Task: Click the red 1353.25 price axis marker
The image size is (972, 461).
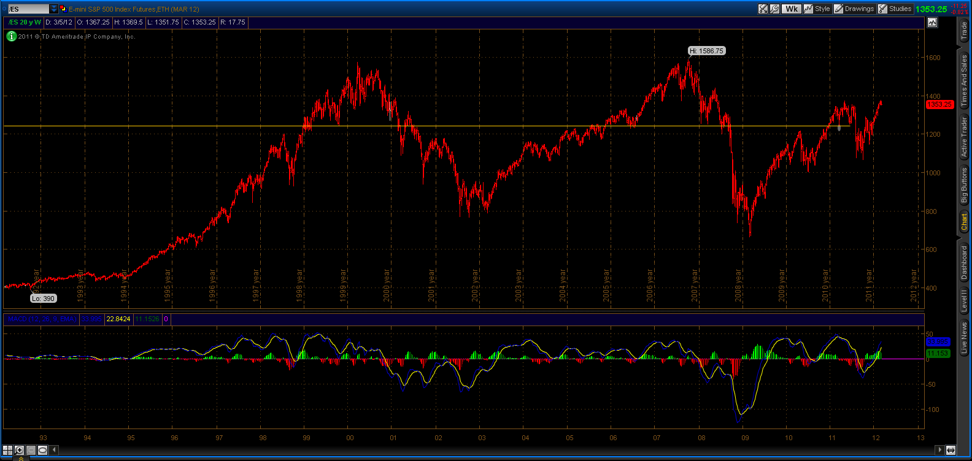Action: (939, 104)
